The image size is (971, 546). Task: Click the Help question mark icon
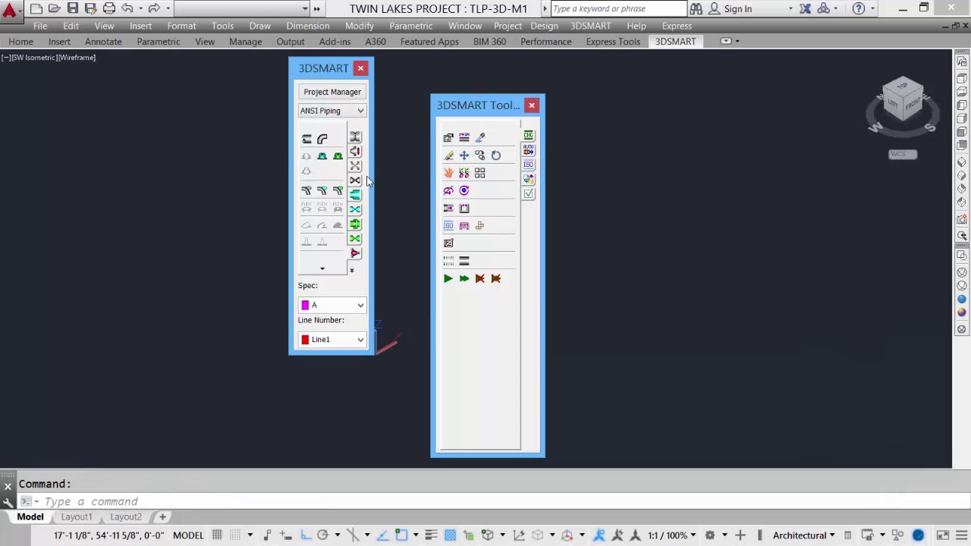point(859,8)
